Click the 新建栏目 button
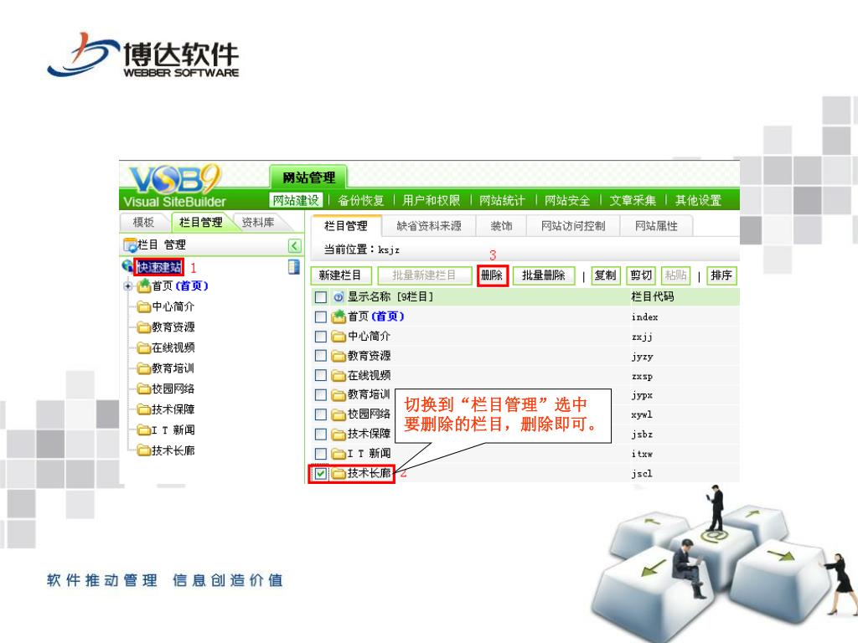This screenshot has width=858, height=643. (x=341, y=275)
